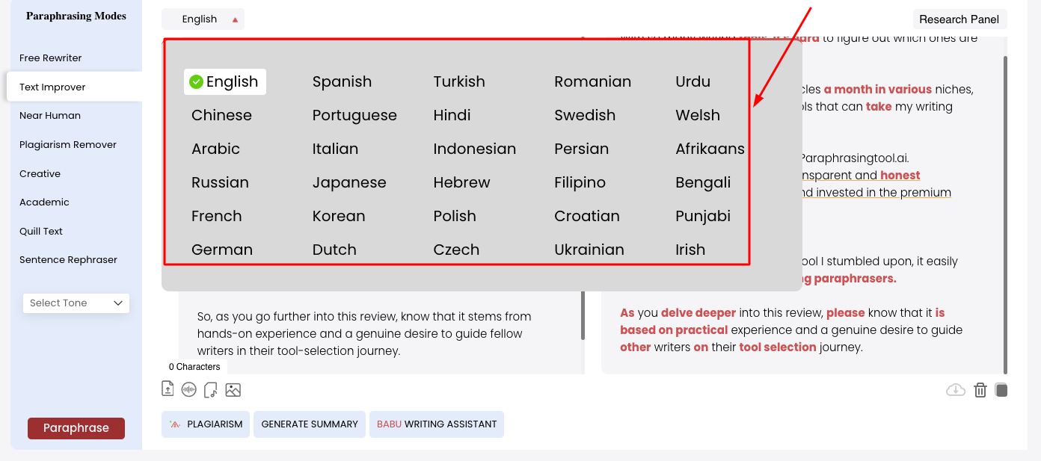Click the trash delete icon

pos(980,390)
